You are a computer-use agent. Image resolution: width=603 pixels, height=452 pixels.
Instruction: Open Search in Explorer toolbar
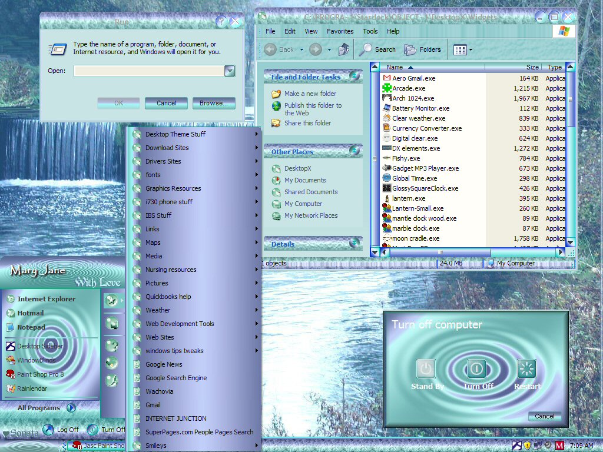377,49
